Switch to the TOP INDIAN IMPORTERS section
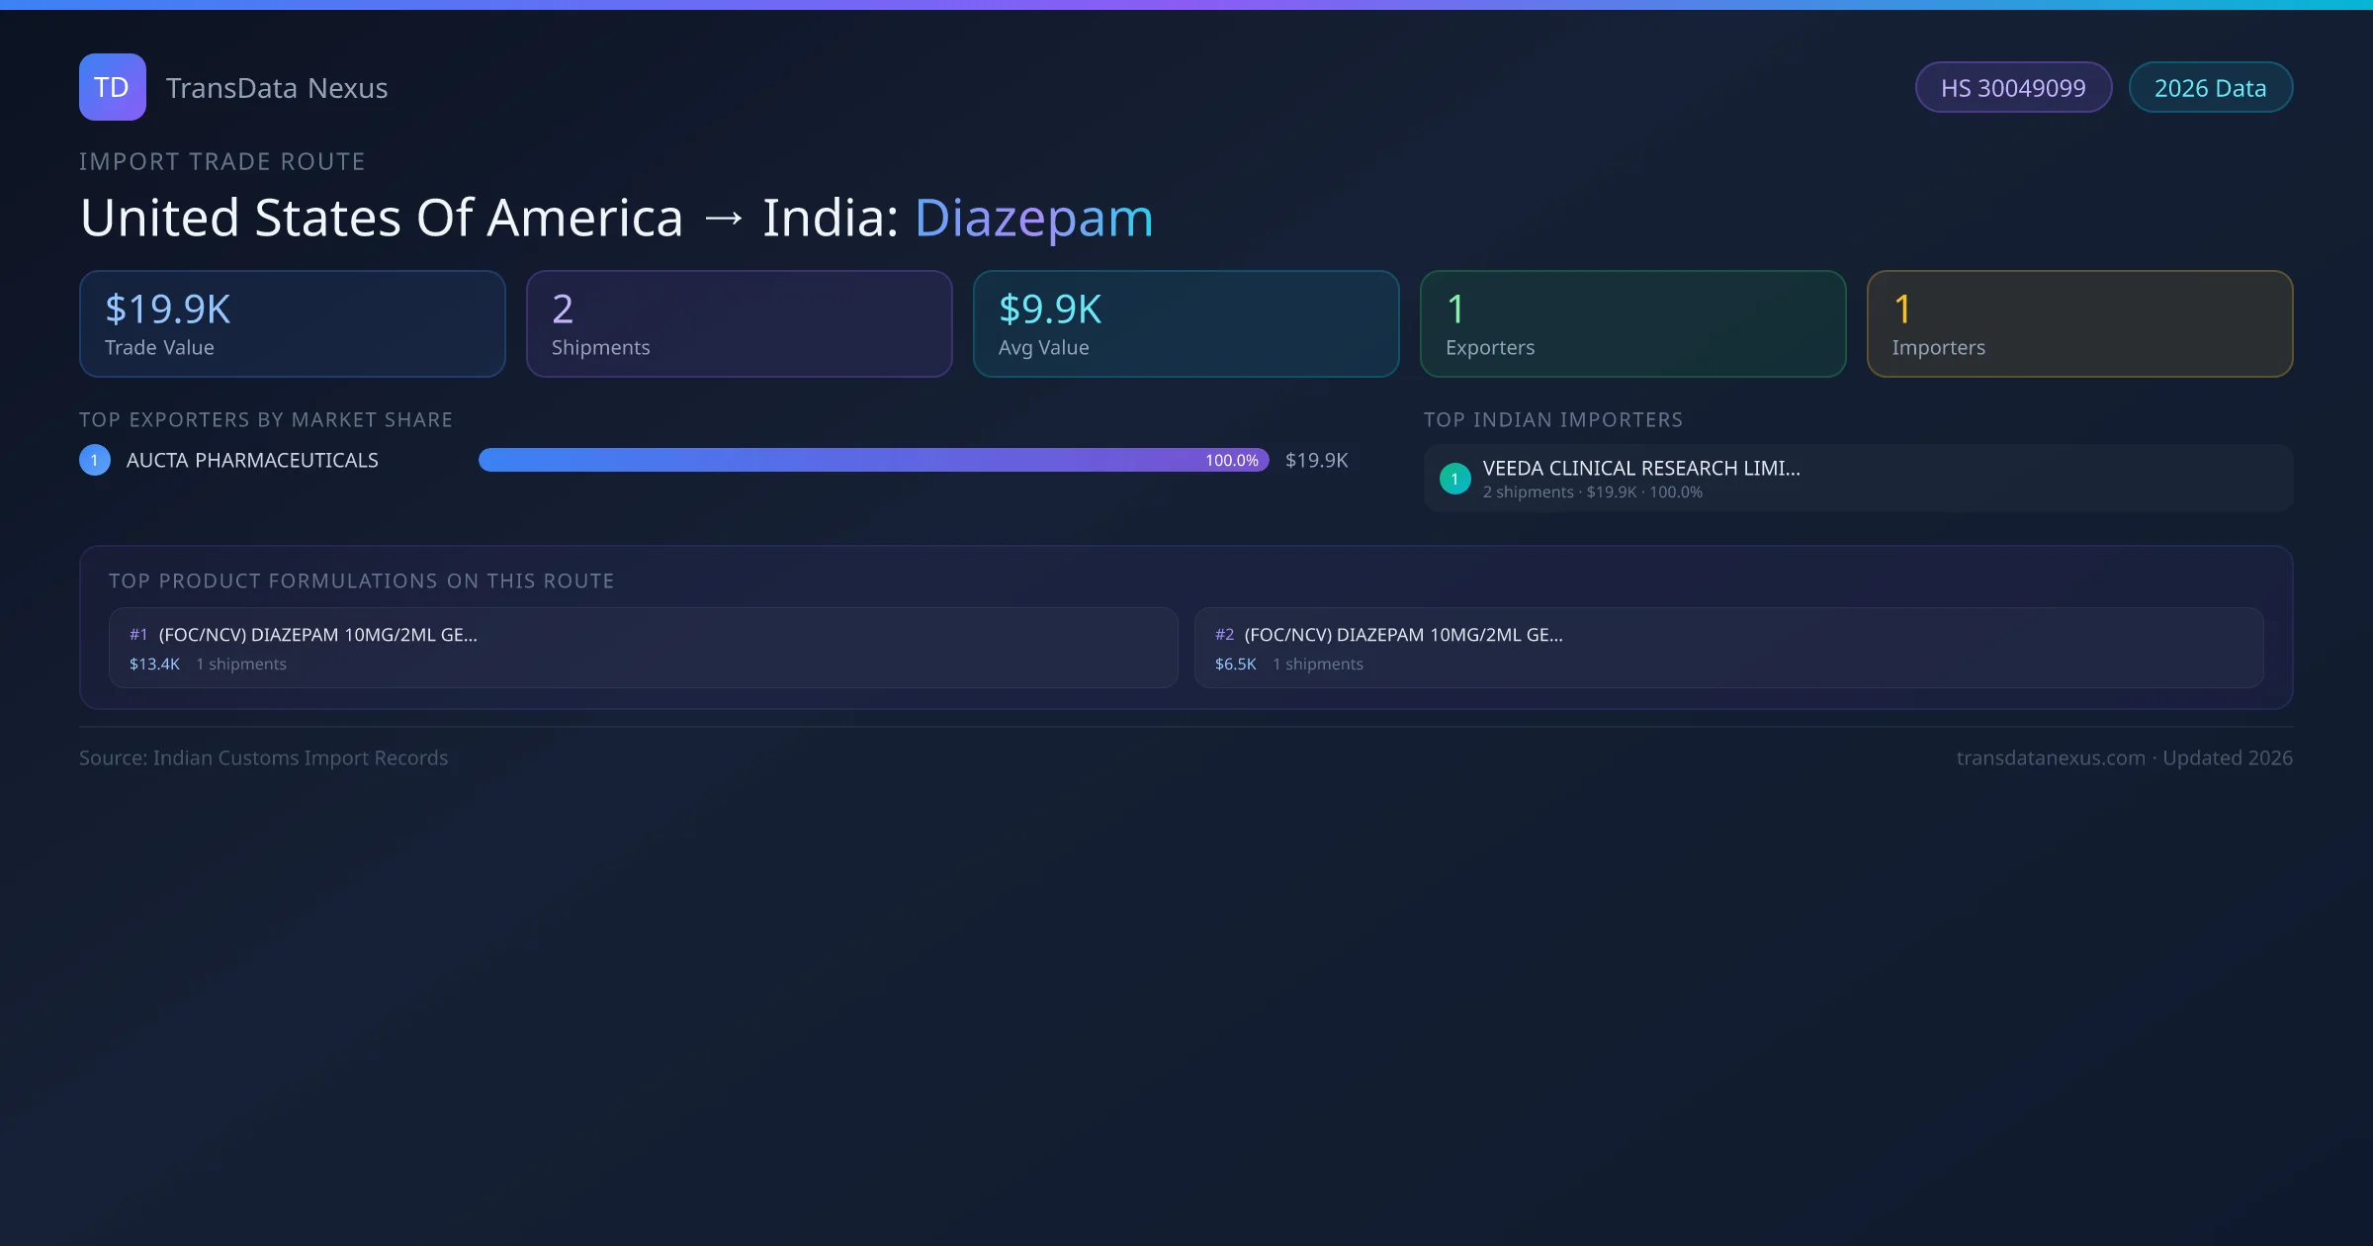The width and height of the screenshot is (2373, 1246). click(x=1553, y=419)
